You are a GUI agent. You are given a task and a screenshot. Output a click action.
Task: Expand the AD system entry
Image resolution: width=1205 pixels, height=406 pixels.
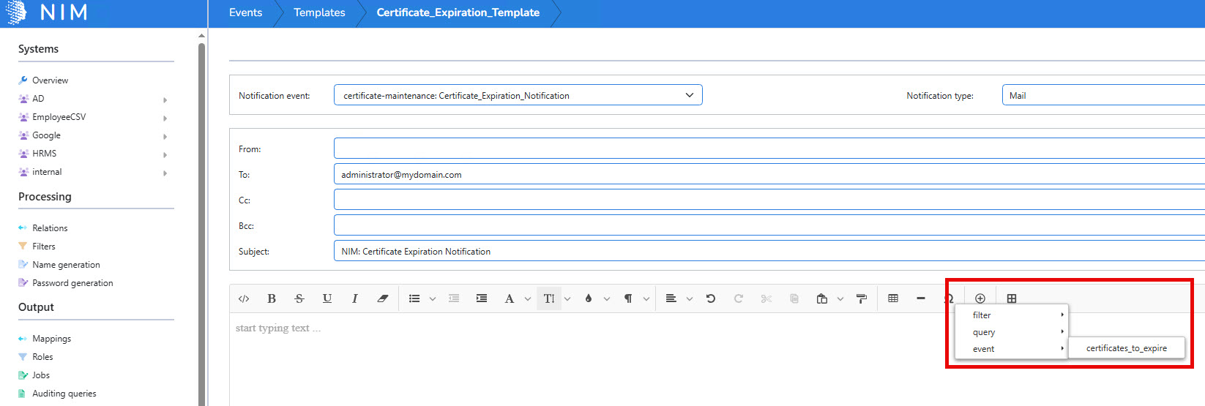(x=165, y=99)
